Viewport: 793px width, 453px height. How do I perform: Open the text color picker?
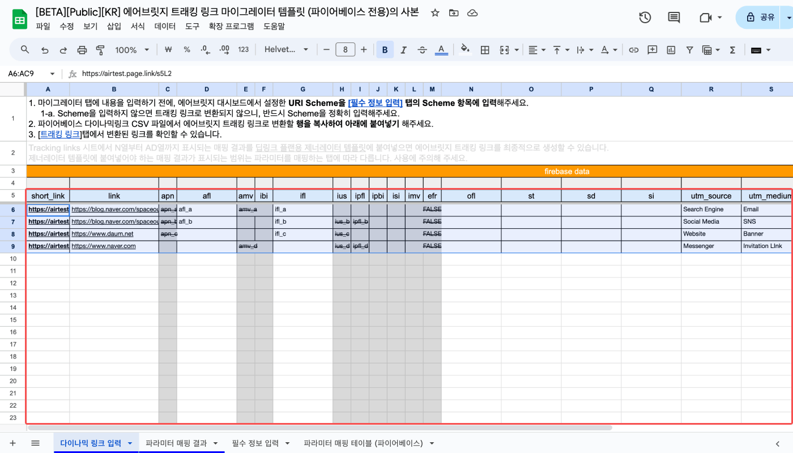click(441, 50)
